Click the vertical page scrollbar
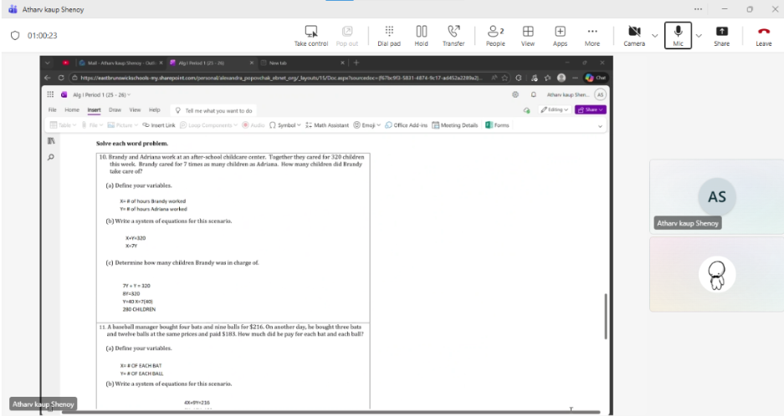Image resolution: width=784 pixels, height=416 pixels. tap(606, 317)
